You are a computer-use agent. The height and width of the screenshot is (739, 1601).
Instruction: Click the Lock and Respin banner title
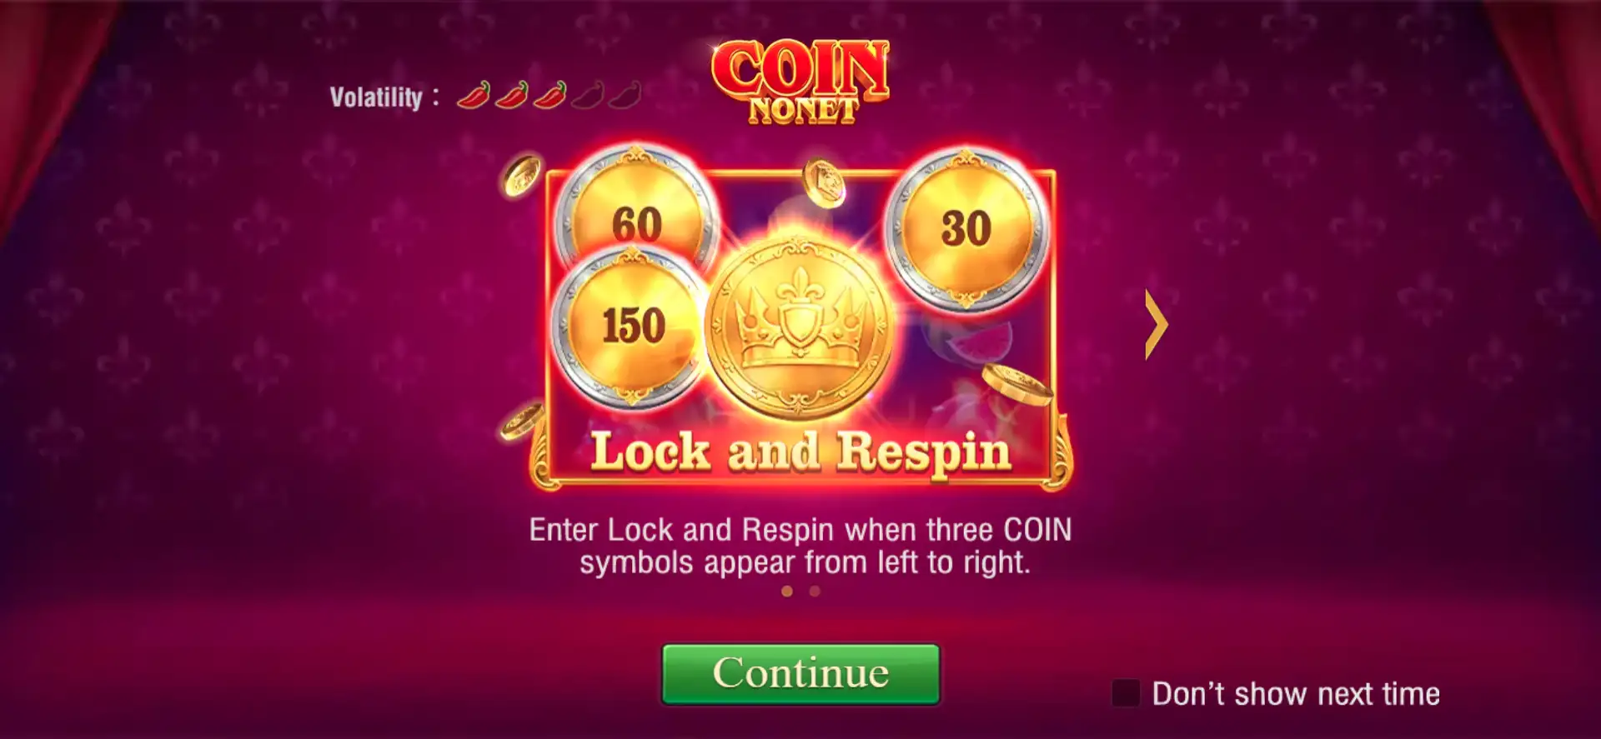click(800, 452)
